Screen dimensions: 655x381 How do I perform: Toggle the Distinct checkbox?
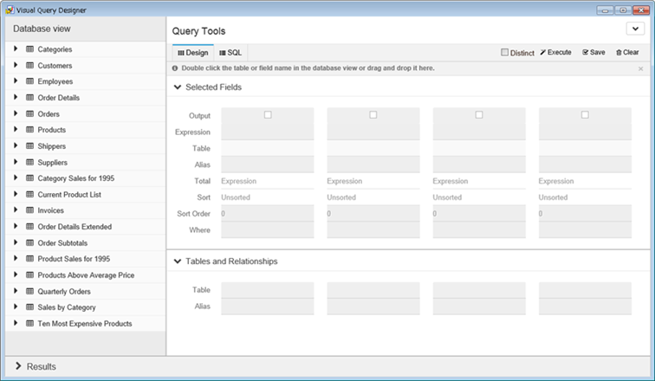(x=504, y=52)
